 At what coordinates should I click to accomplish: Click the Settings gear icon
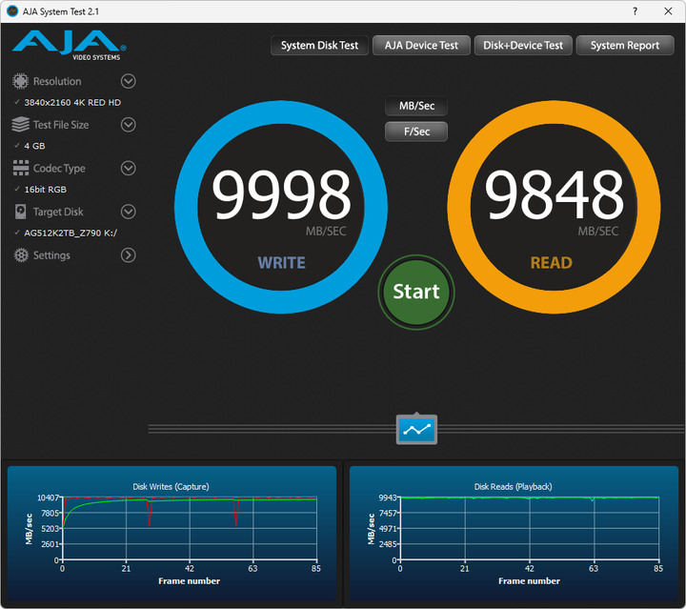click(21, 255)
